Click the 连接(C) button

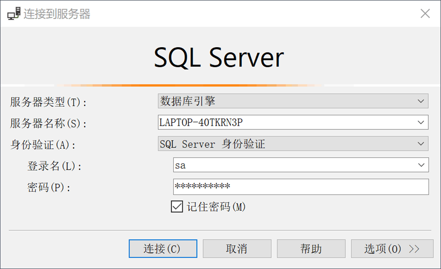pos(163,249)
